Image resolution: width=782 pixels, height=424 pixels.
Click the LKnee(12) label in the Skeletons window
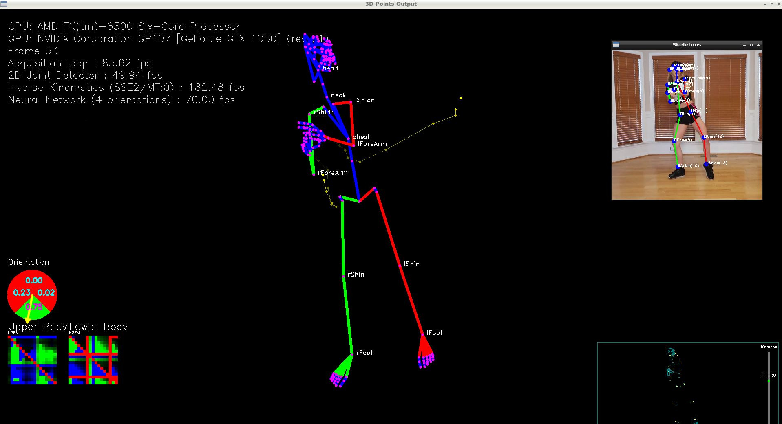coord(715,136)
